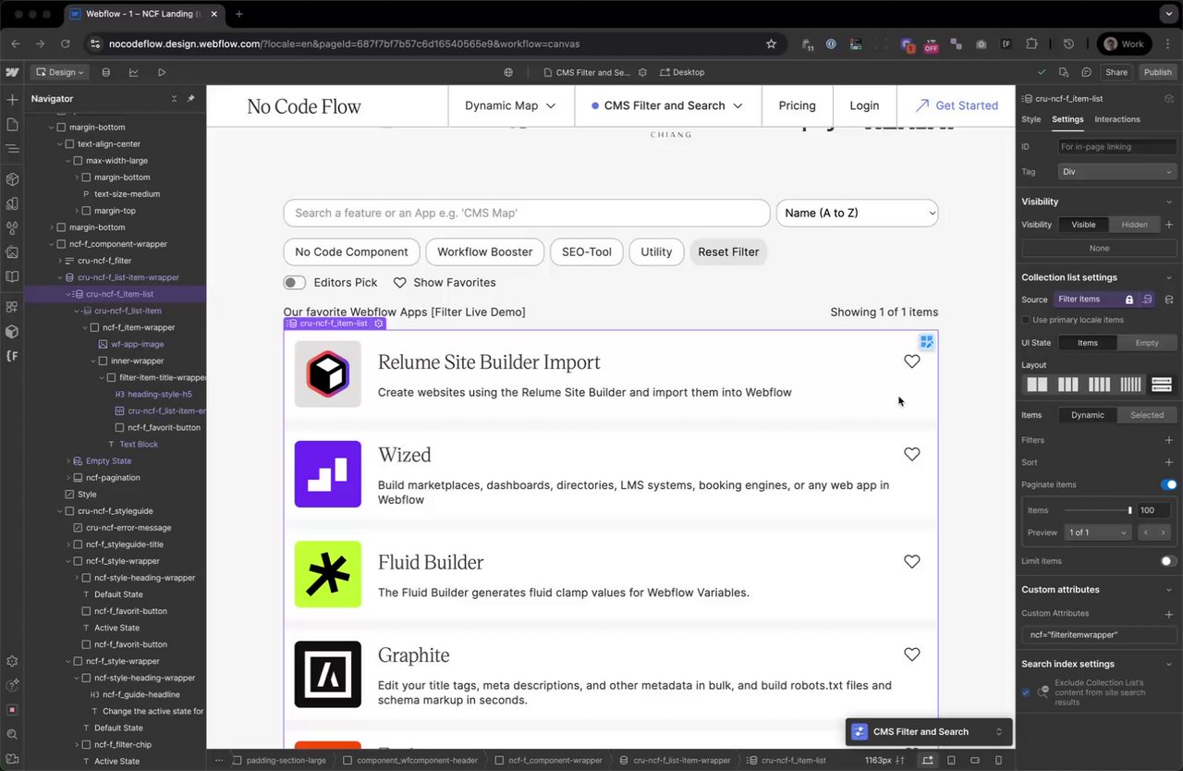The width and height of the screenshot is (1183, 771).
Task: Switch to the Style tab
Action: coord(1031,119)
